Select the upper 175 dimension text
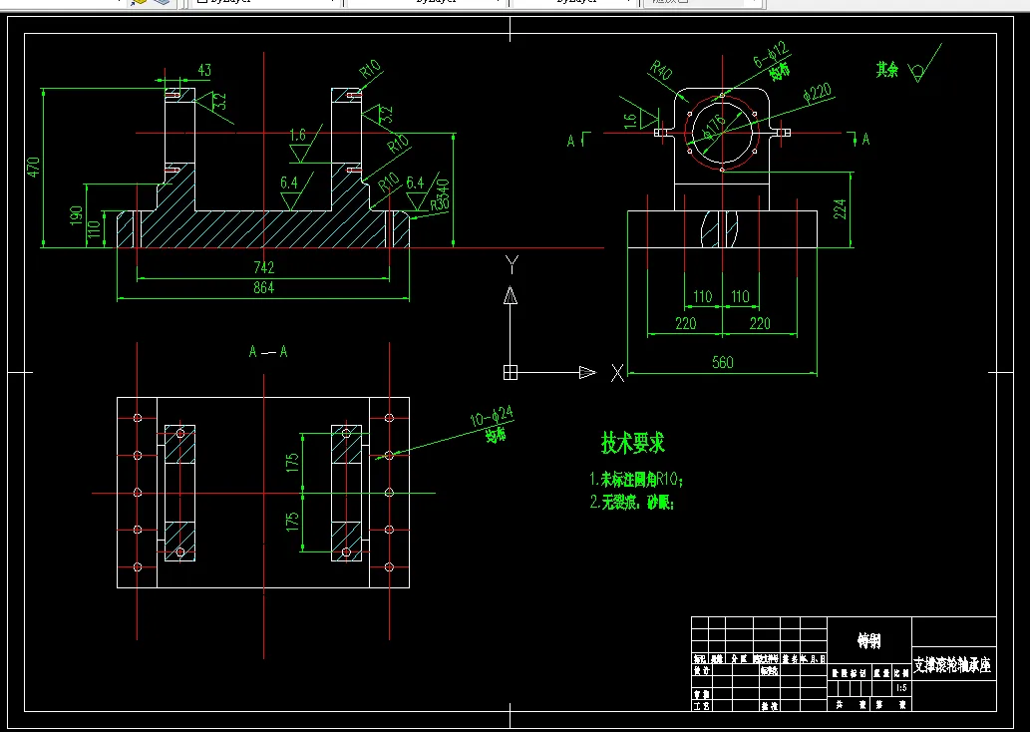 point(292,462)
